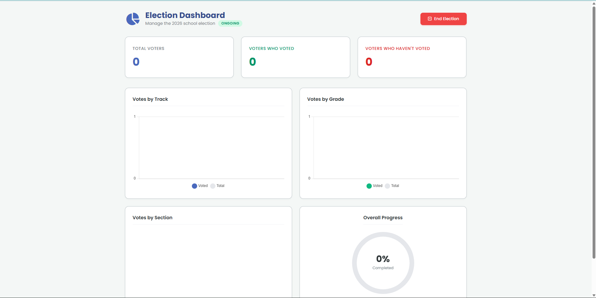596x298 pixels.
Task: Toggle Voted series in Votes by Track legend
Action: pos(200,186)
